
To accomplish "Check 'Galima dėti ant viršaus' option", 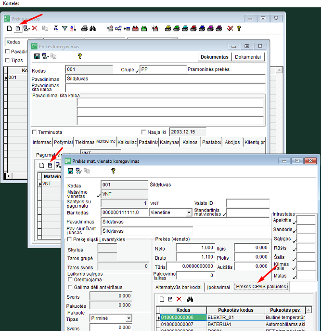I will pyautogui.click(x=70, y=287).
